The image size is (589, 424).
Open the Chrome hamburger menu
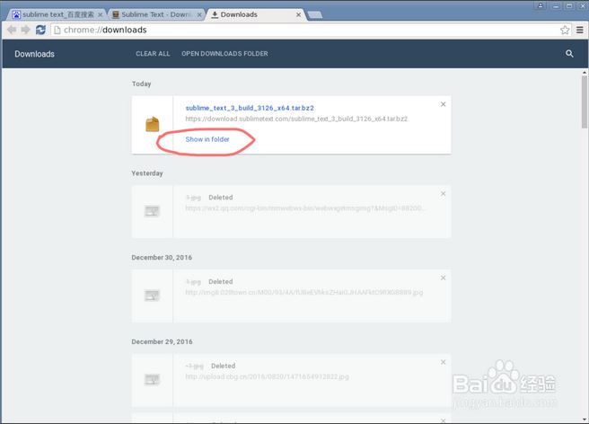pyautogui.click(x=580, y=30)
